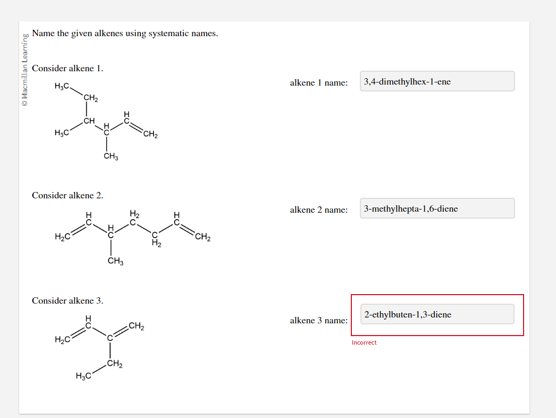
Task: Select the incorrect alkene 3 answer box
Action: pyautogui.click(x=437, y=314)
